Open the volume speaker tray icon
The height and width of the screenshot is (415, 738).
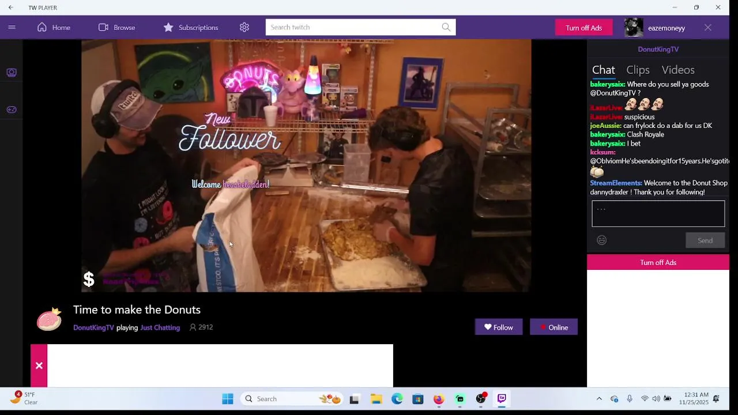656,399
